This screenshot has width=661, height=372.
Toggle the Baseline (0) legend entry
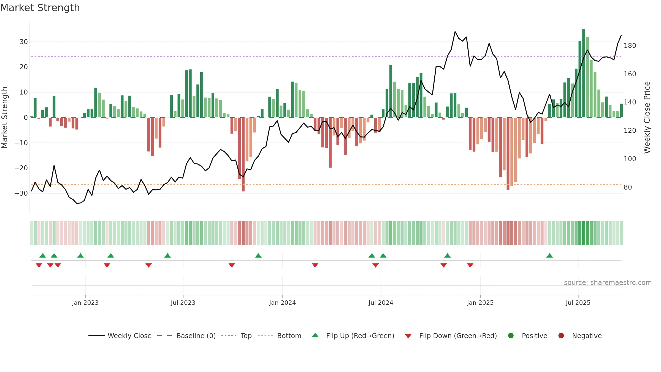pyautogui.click(x=186, y=336)
